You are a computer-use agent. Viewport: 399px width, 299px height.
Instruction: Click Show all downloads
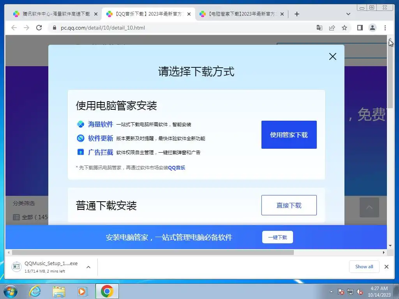click(x=364, y=267)
